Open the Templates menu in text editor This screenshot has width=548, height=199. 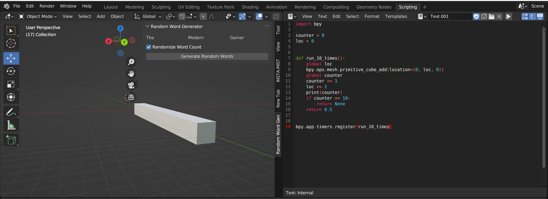point(396,17)
